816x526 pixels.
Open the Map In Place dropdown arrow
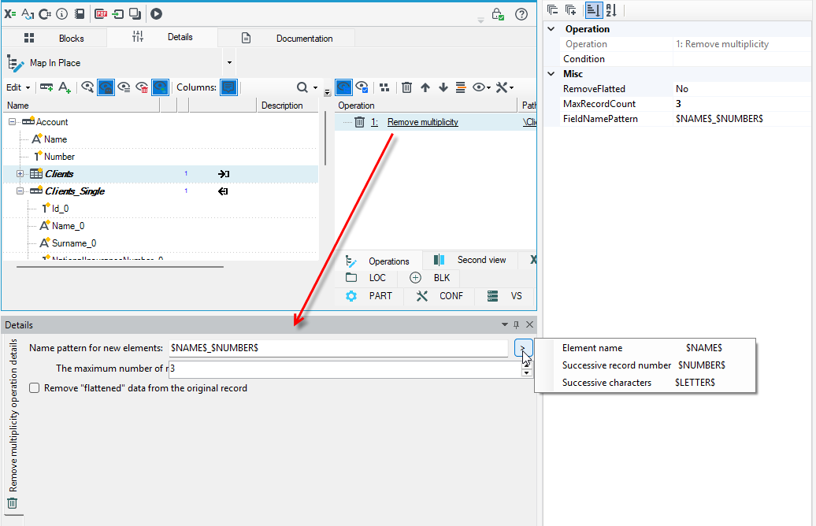pos(229,63)
